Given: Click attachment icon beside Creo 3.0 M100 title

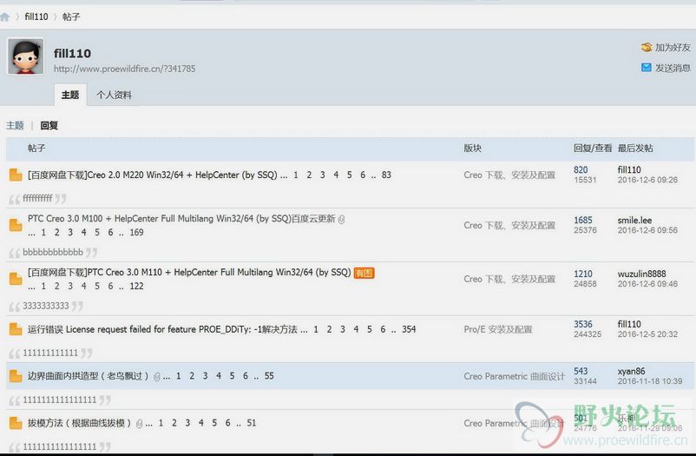Looking at the screenshot, I should click(341, 219).
